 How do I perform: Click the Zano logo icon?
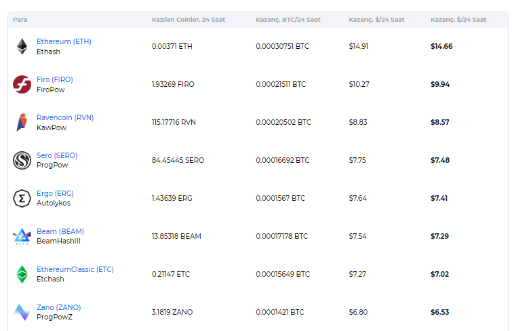[x=22, y=312]
